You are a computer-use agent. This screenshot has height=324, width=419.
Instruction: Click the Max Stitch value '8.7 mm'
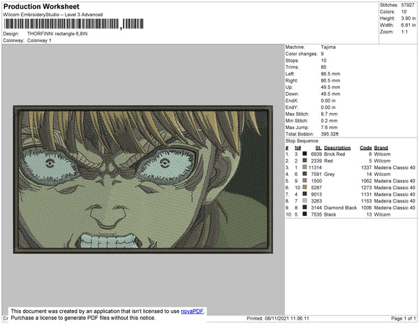329,114
